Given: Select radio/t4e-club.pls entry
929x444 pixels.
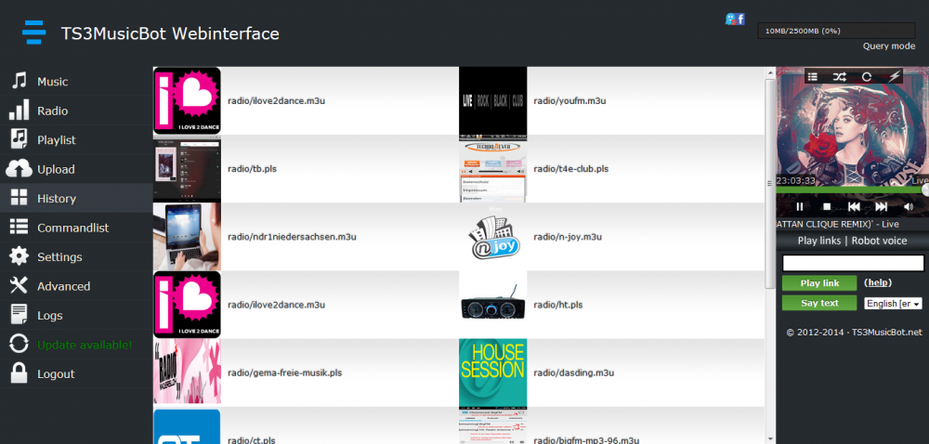Looking at the screenshot, I should click(x=570, y=169).
